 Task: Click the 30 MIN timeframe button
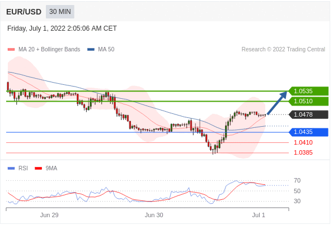click(60, 12)
